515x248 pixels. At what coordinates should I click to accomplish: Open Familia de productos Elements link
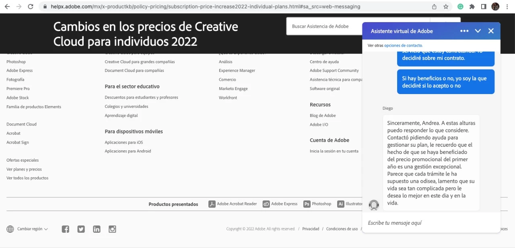click(34, 107)
